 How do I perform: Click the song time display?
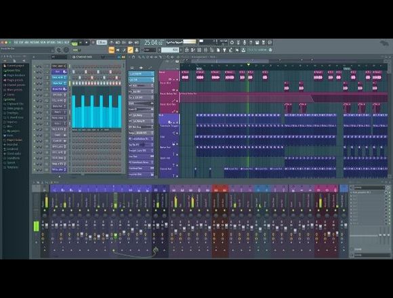153,42
